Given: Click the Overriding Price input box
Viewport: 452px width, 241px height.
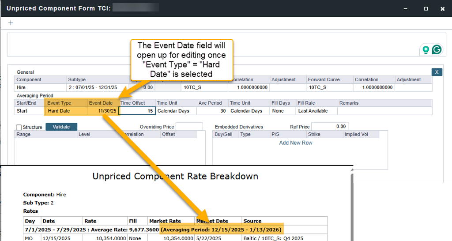Looking at the screenshot, I should (189, 127).
